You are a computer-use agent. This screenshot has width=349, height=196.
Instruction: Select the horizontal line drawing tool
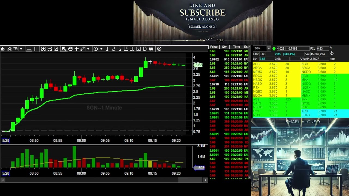click(29, 49)
